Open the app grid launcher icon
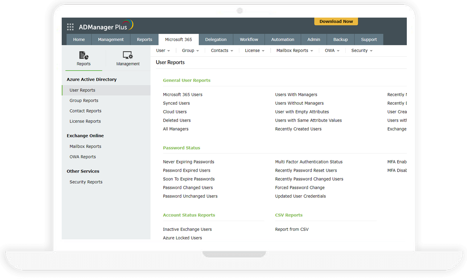This screenshot has height=279, width=467. point(70,27)
